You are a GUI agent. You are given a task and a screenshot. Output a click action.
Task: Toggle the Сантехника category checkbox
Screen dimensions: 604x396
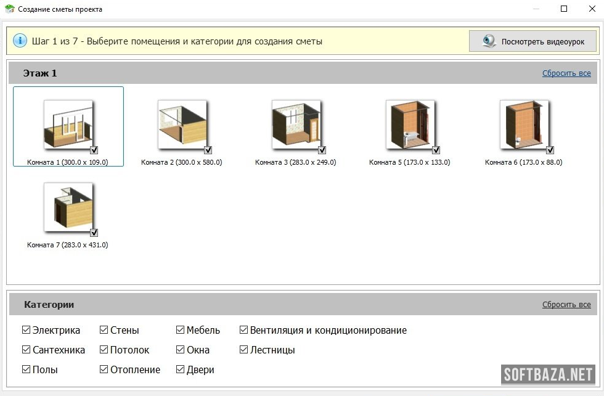(26, 350)
